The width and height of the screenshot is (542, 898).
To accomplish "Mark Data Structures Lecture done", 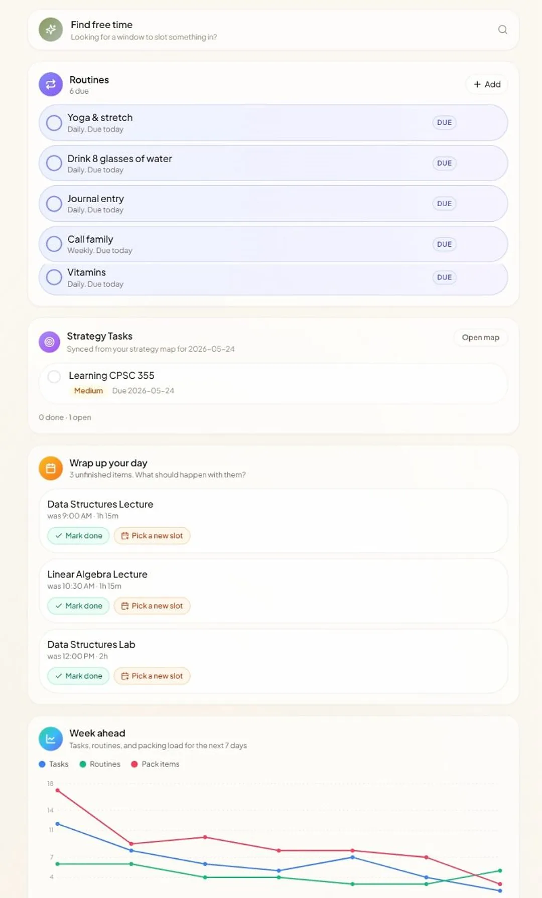I will [78, 536].
